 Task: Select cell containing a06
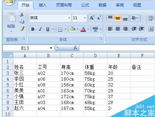(x=49, y=79)
